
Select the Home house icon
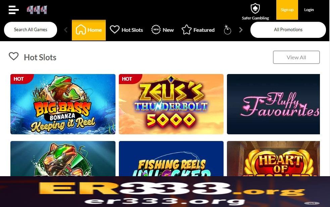[x=81, y=29]
